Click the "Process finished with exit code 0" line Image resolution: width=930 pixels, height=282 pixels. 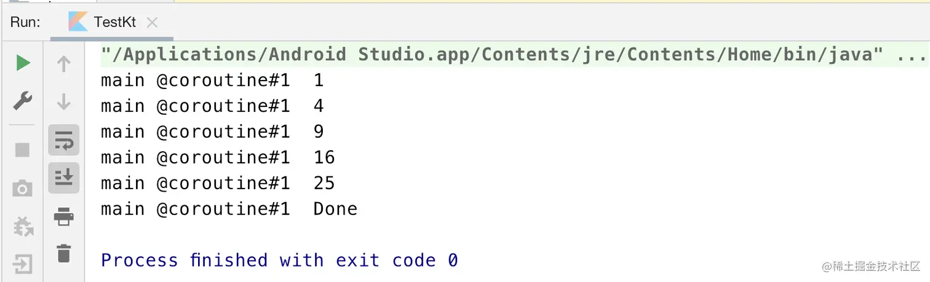point(279,260)
